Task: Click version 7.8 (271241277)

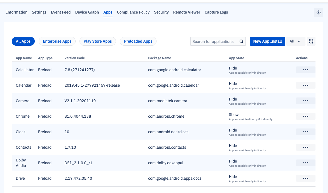Action: [79, 70]
